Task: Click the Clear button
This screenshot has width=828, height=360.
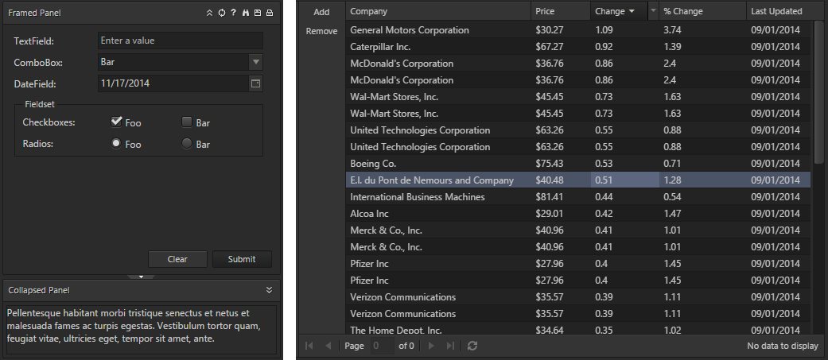Action: pos(177,259)
